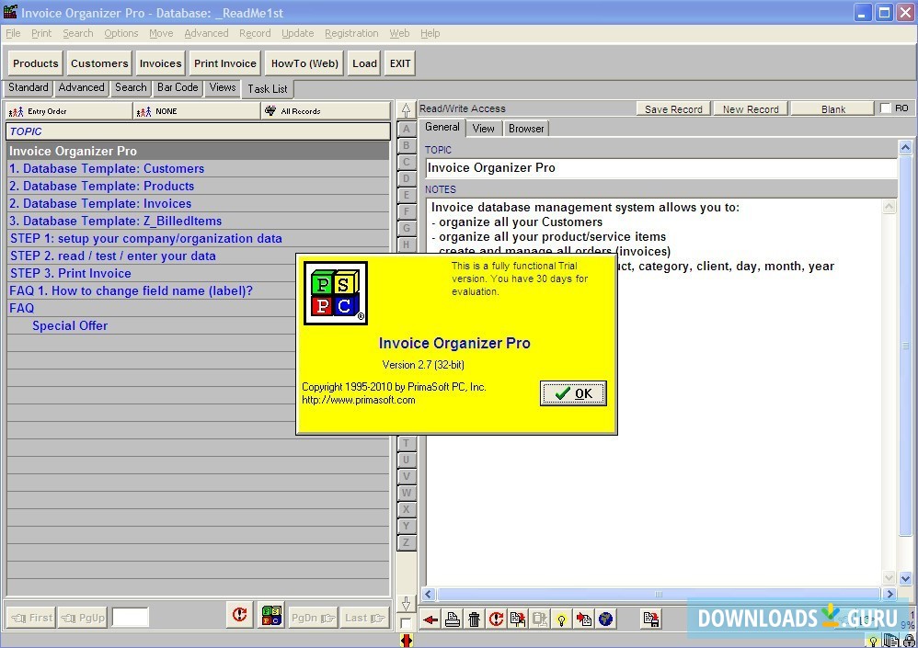Select the Standard tab
918x648 pixels.
[29, 87]
